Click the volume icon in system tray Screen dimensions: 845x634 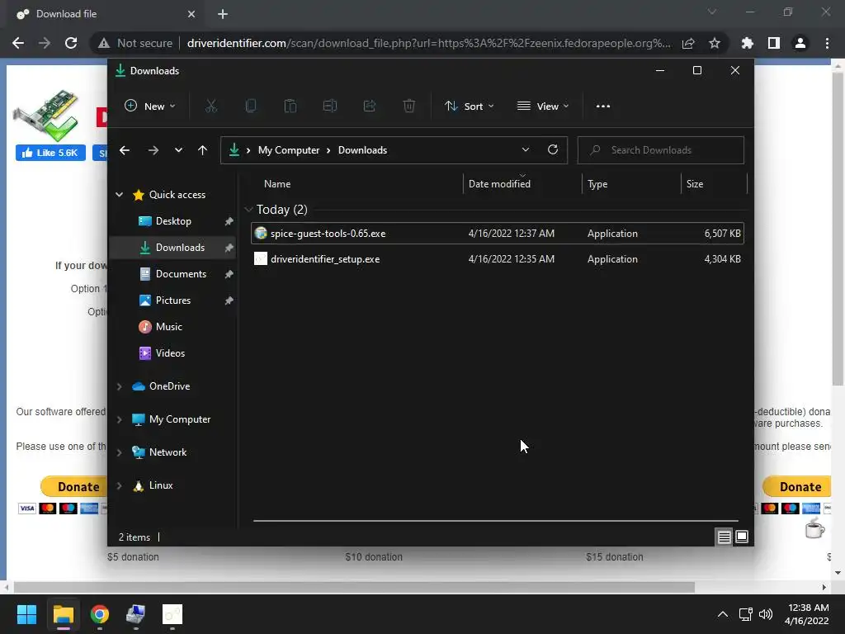(x=765, y=614)
